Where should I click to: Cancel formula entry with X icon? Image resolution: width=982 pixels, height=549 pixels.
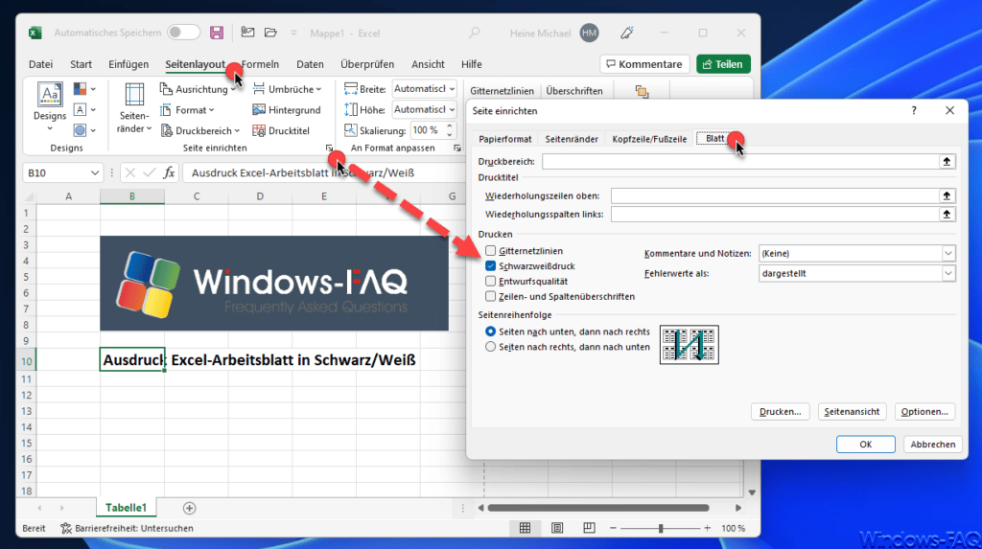[129, 172]
